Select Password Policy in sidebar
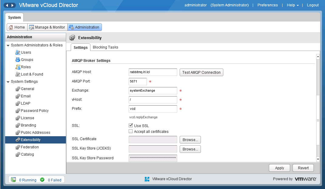Image resolution: width=325 pixels, height=189 pixels. (x=36, y=111)
